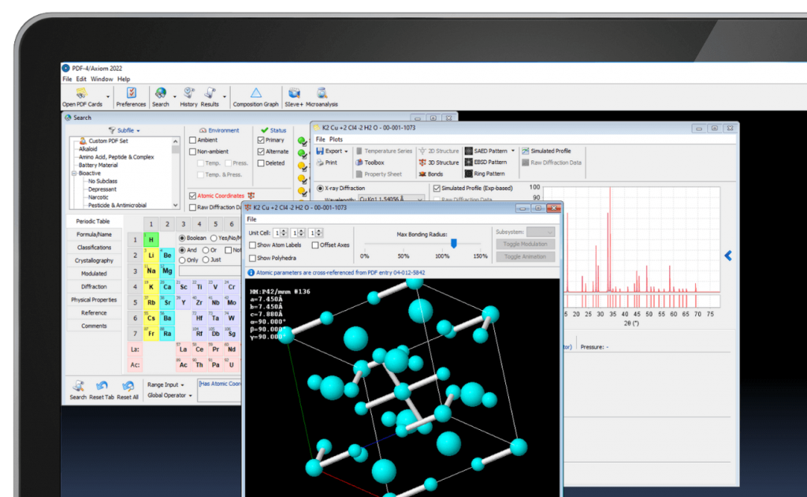The height and width of the screenshot is (497, 807).
Task: Click Print in the PDF card window
Action: (x=327, y=163)
